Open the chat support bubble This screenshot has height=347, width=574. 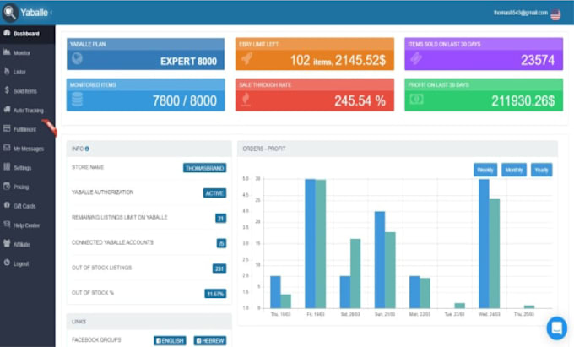(x=556, y=328)
